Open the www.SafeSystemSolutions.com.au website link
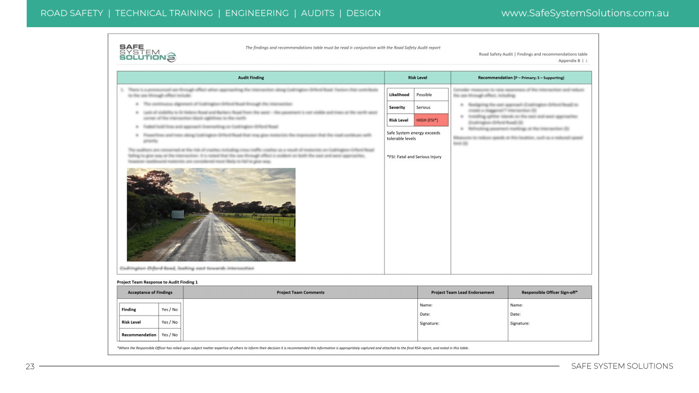 [x=584, y=13]
